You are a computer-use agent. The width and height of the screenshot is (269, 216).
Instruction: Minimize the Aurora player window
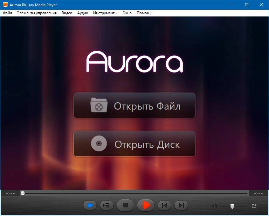coord(232,5)
